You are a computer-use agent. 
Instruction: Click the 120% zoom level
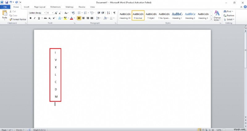219,130
